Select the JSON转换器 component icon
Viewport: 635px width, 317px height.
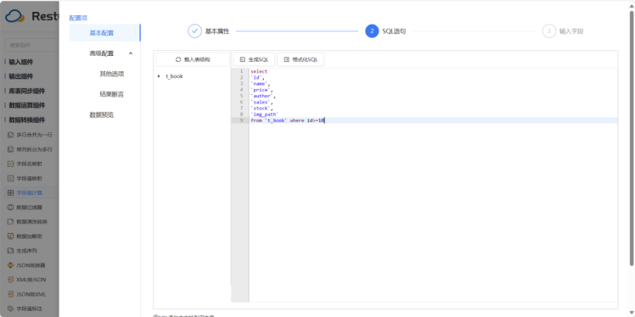point(11,265)
